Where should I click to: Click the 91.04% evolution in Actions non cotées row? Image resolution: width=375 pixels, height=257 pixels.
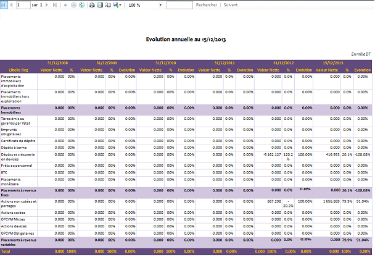[363, 201]
